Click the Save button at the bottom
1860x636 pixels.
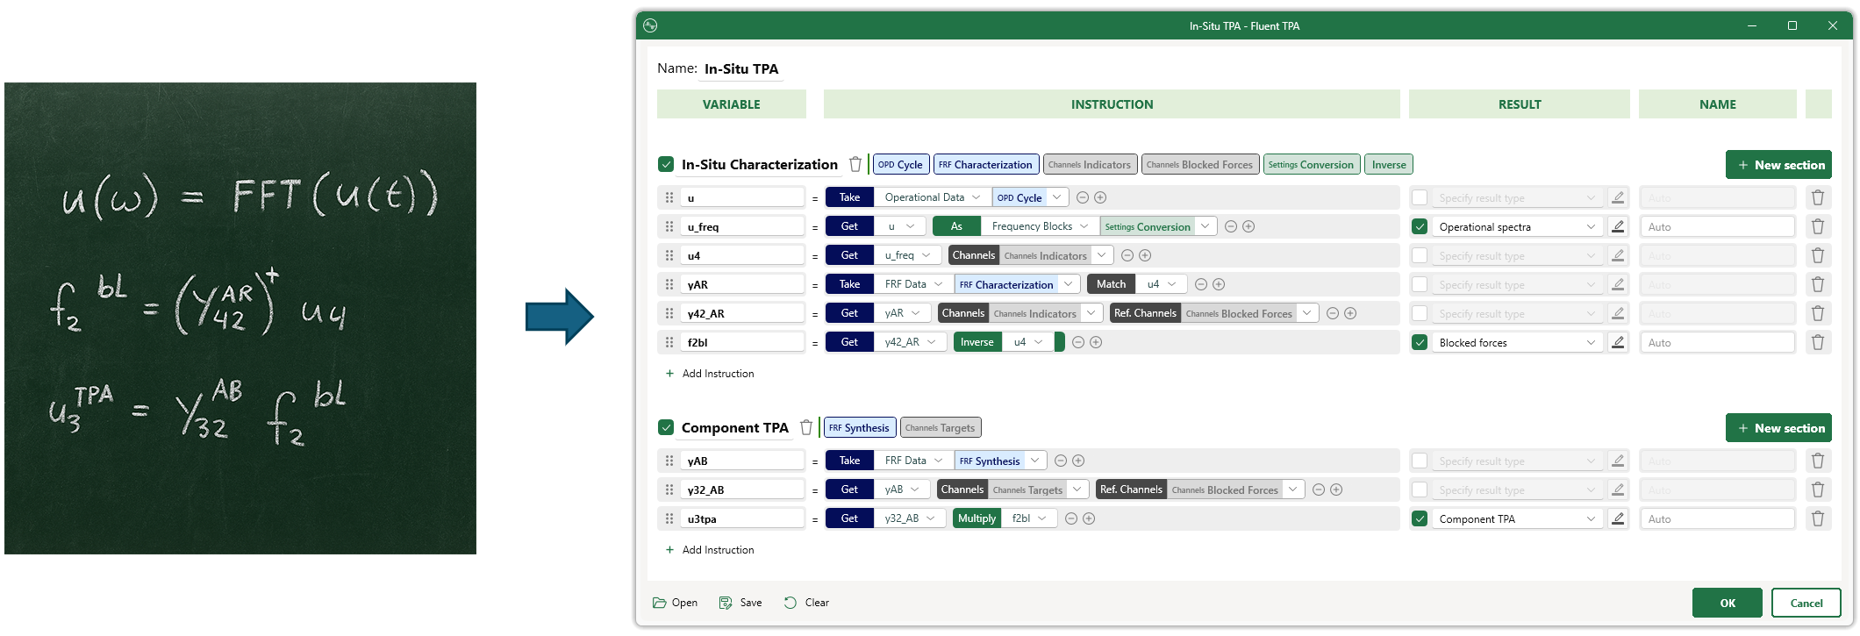click(x=740, y=603)
